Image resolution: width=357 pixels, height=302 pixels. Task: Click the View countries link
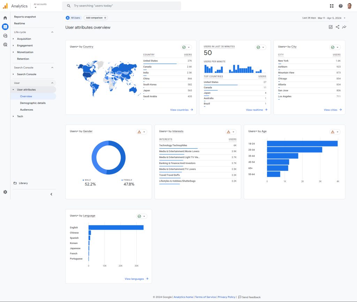[181, 110]
